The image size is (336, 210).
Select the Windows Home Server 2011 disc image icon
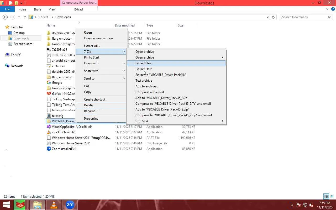tap(49, 143)
